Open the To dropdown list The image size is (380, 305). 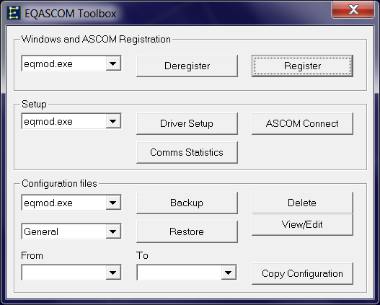pos(187,273)
